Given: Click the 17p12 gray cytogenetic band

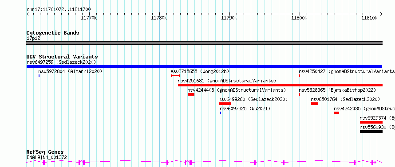Looking at the screenshot, I should click(x=204, y=43).
